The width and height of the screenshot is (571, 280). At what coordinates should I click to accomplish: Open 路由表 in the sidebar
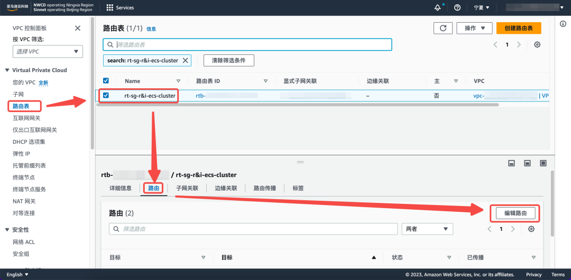(21, 106)
